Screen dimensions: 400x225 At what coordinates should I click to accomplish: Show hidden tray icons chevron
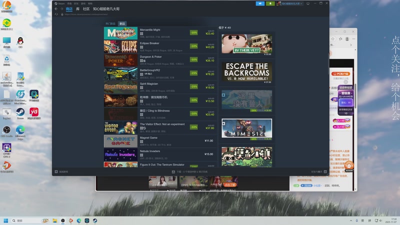351,220
